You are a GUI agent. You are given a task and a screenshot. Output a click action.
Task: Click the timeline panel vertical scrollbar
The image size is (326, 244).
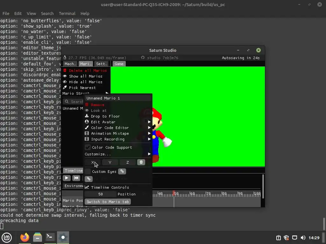(263, 186)
